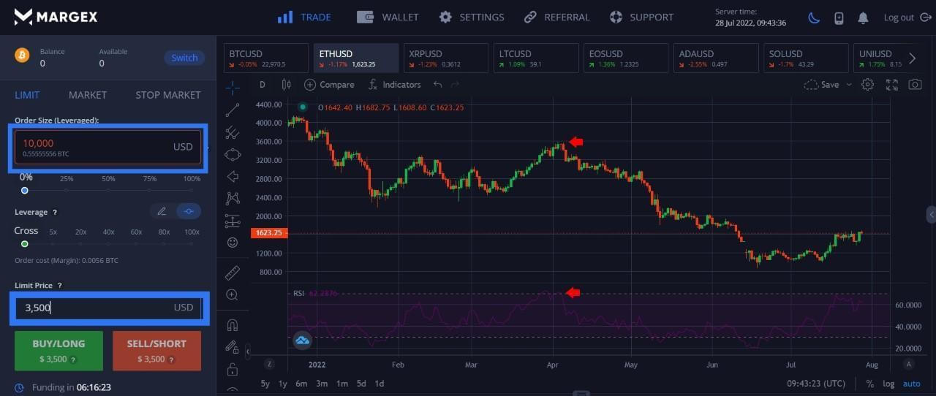This screenshot has width=936, height=396.
Task: Open the emoji icons tool
Action: point(233,242)
